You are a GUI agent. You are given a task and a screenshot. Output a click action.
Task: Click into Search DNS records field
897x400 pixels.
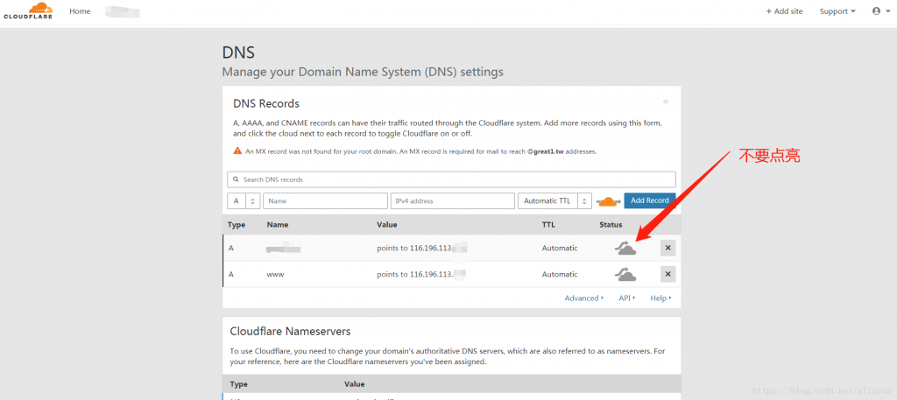pos(451,179)
